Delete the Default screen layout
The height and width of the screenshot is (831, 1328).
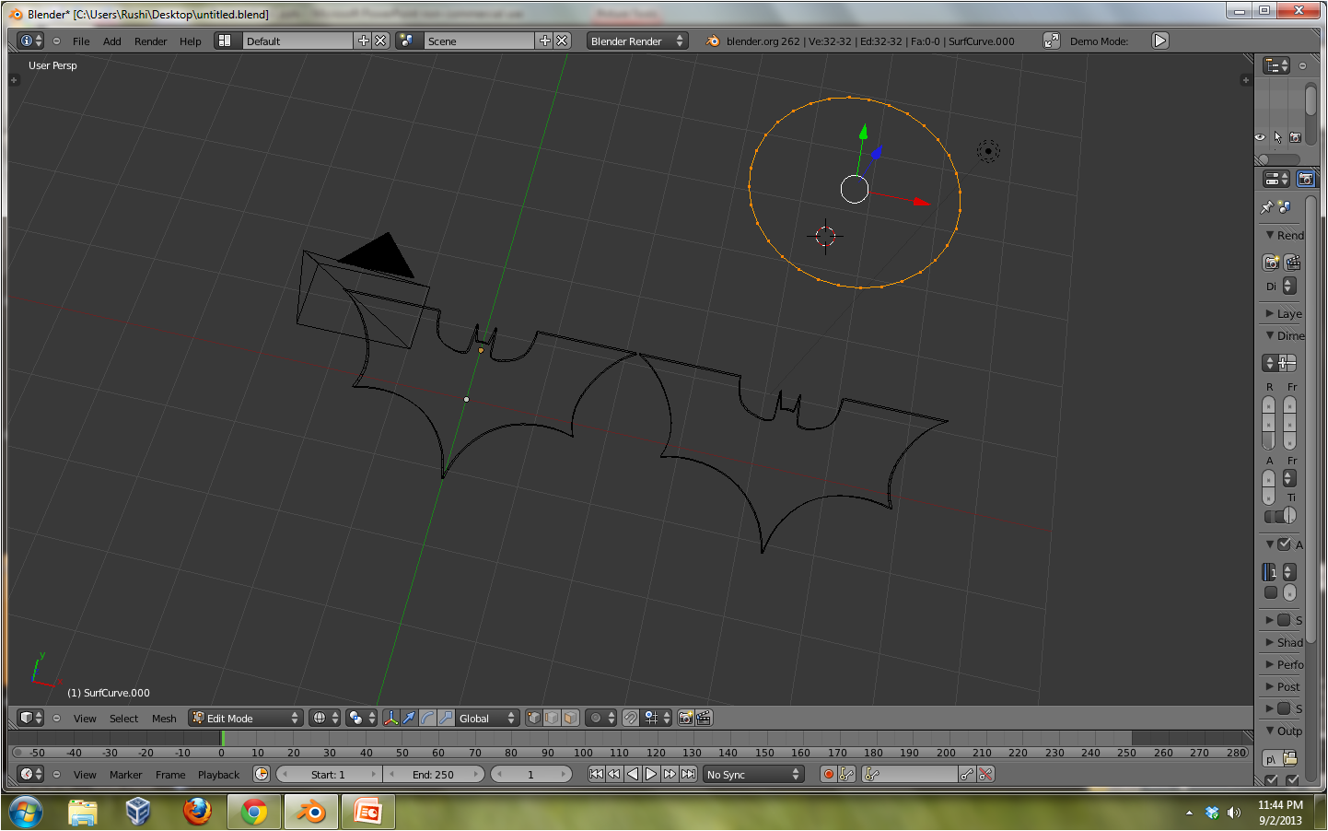click(380, 41)
